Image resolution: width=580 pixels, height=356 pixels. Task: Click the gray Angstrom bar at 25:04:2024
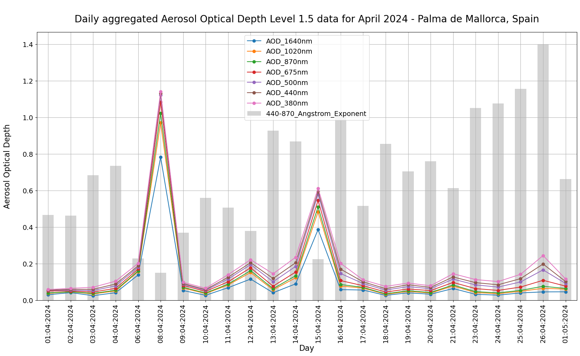tap(520, 194)
